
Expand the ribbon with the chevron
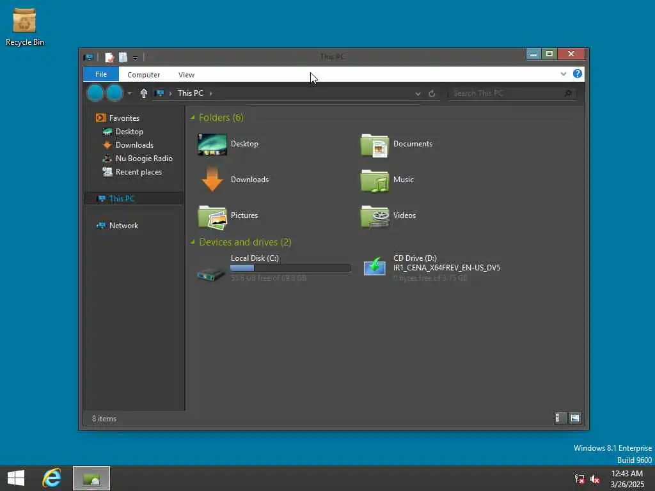563,74
